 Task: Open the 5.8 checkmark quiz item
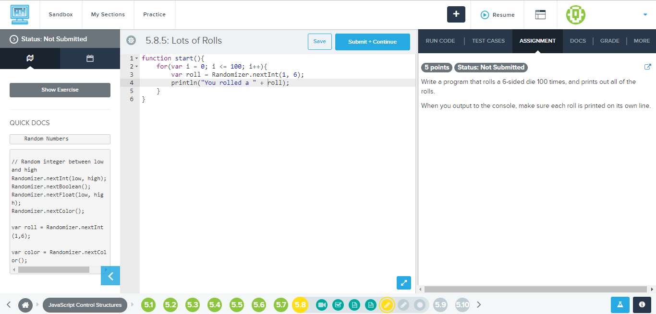coord(338,305)
